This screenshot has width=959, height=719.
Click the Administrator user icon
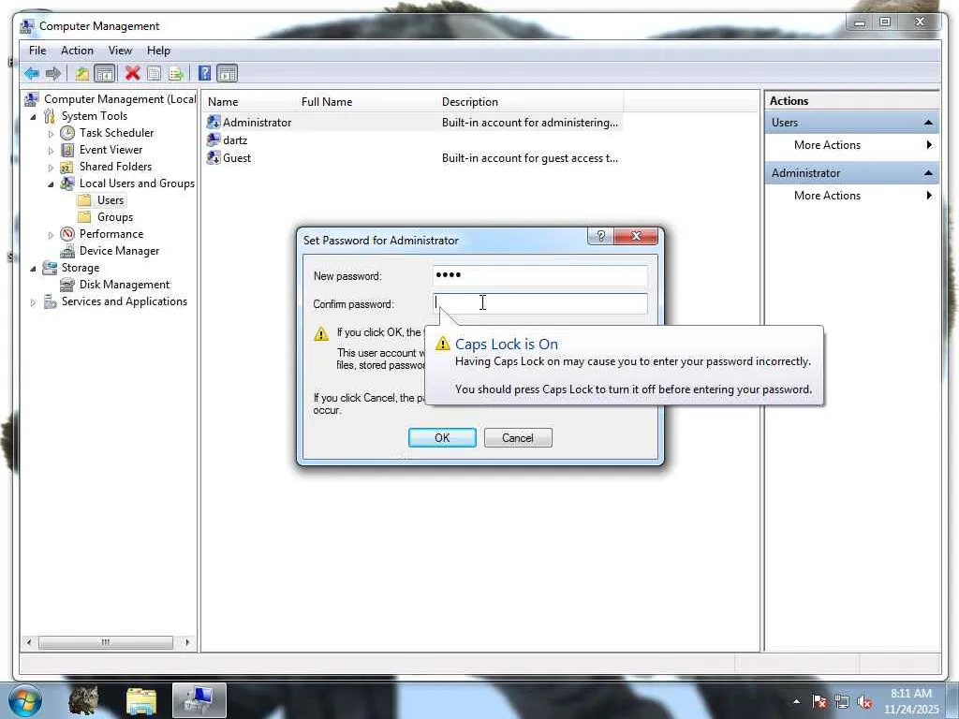(x=214, y=123)
